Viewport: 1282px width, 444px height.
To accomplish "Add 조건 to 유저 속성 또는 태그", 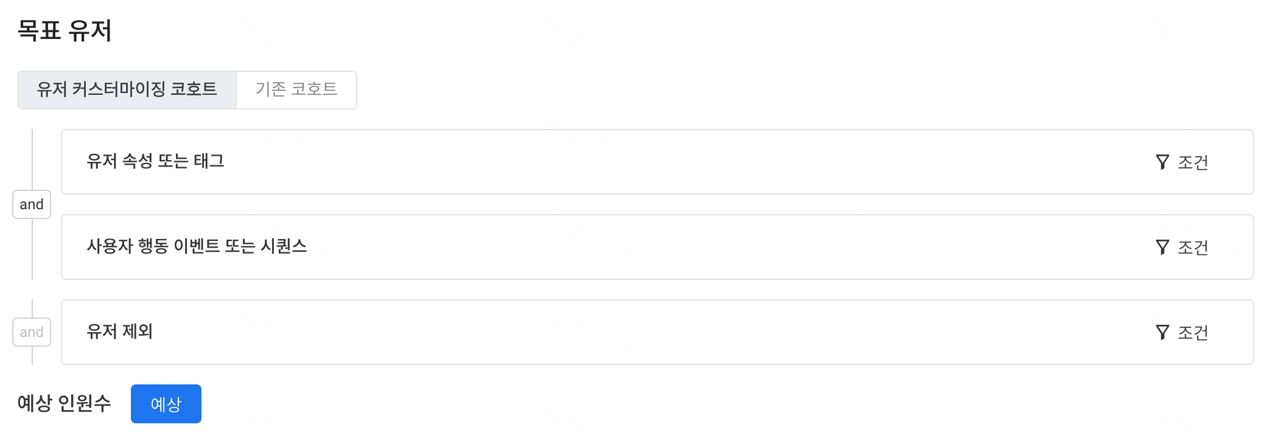I will pyautogui.click(x=1182, y=162).
